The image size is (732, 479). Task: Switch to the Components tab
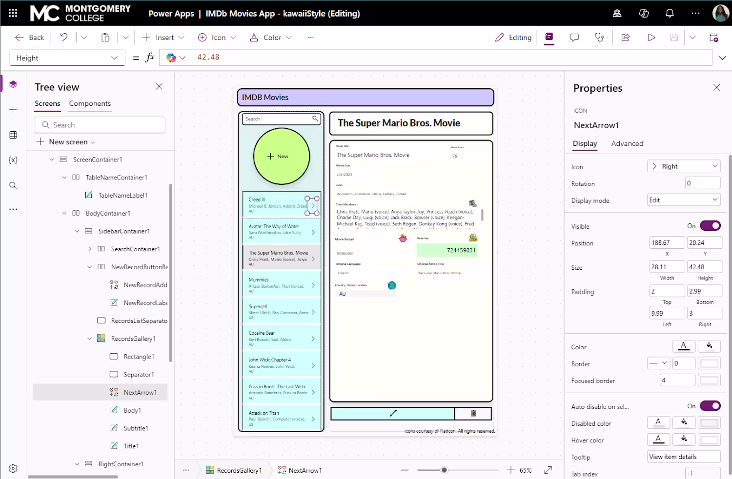pyautogui.click(x=90, y=103)
